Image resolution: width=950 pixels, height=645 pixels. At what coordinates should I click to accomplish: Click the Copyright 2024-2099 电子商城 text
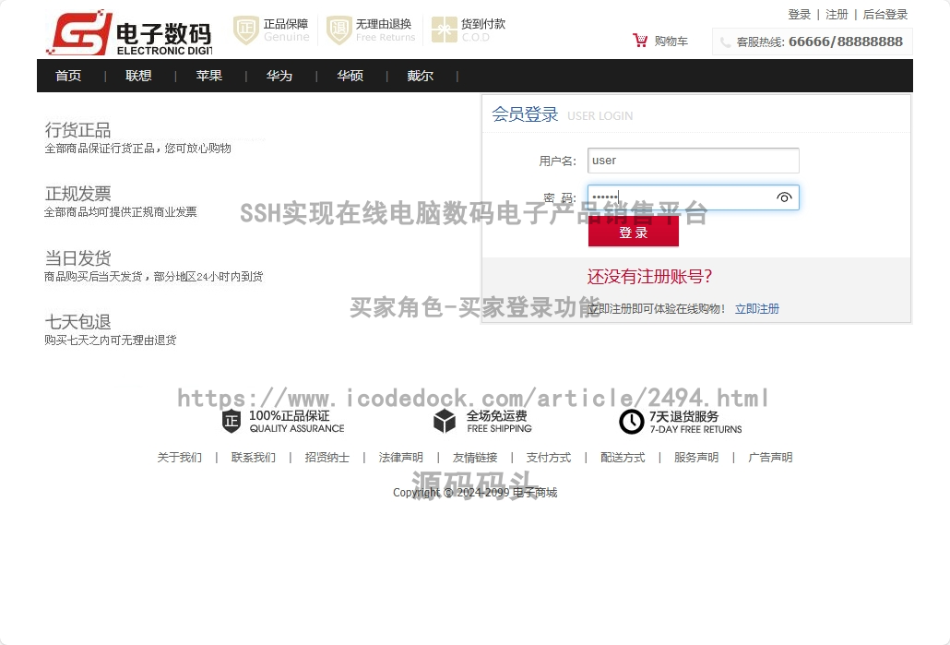coord(475,492)
